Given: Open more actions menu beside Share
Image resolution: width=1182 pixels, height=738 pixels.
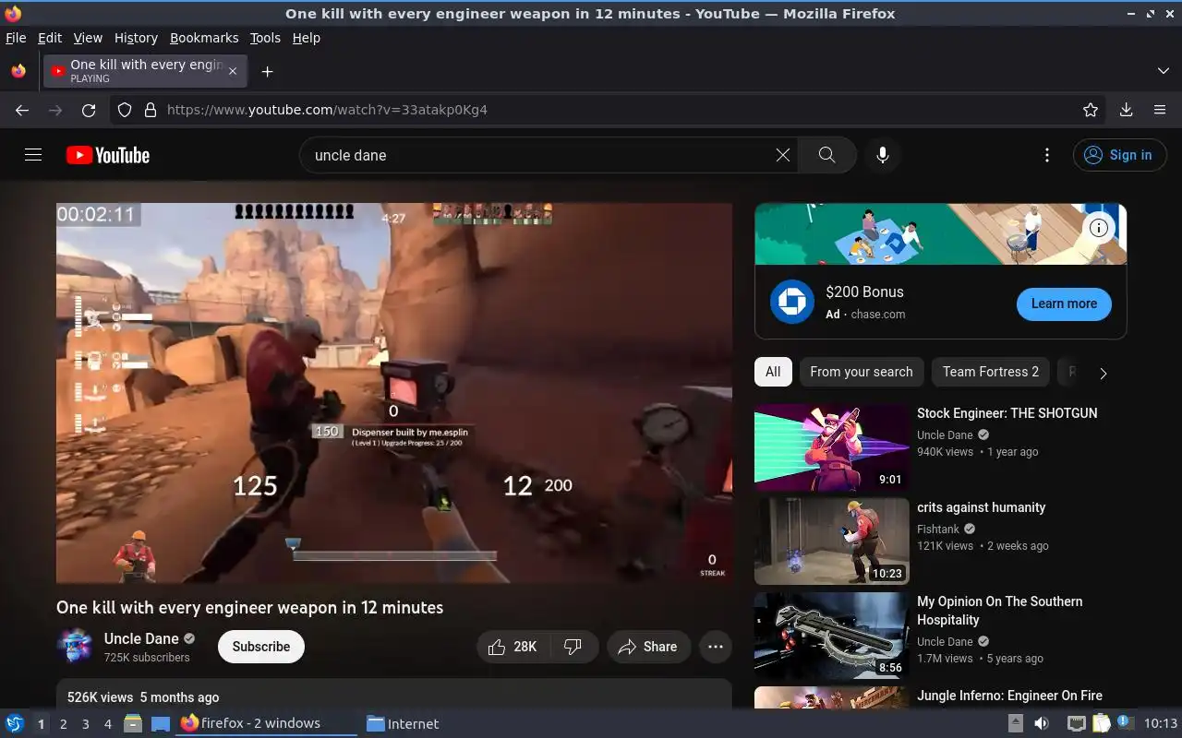Looking at the screenshot, I should pyautogui.click(x=716, y=647).
